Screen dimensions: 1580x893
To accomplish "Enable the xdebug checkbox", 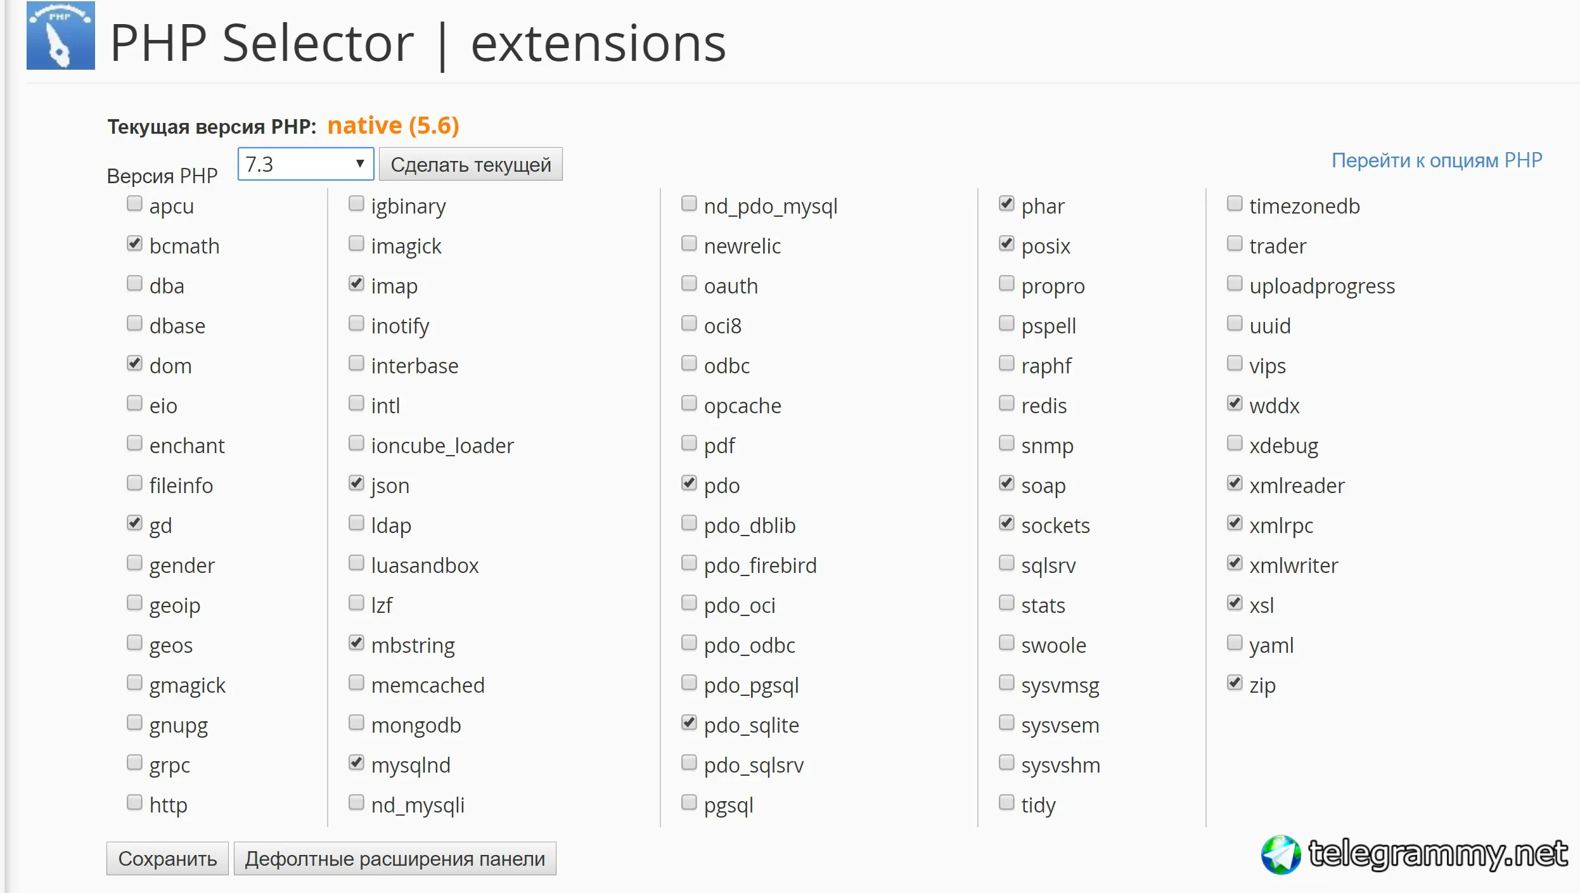I will point(1235,443).
